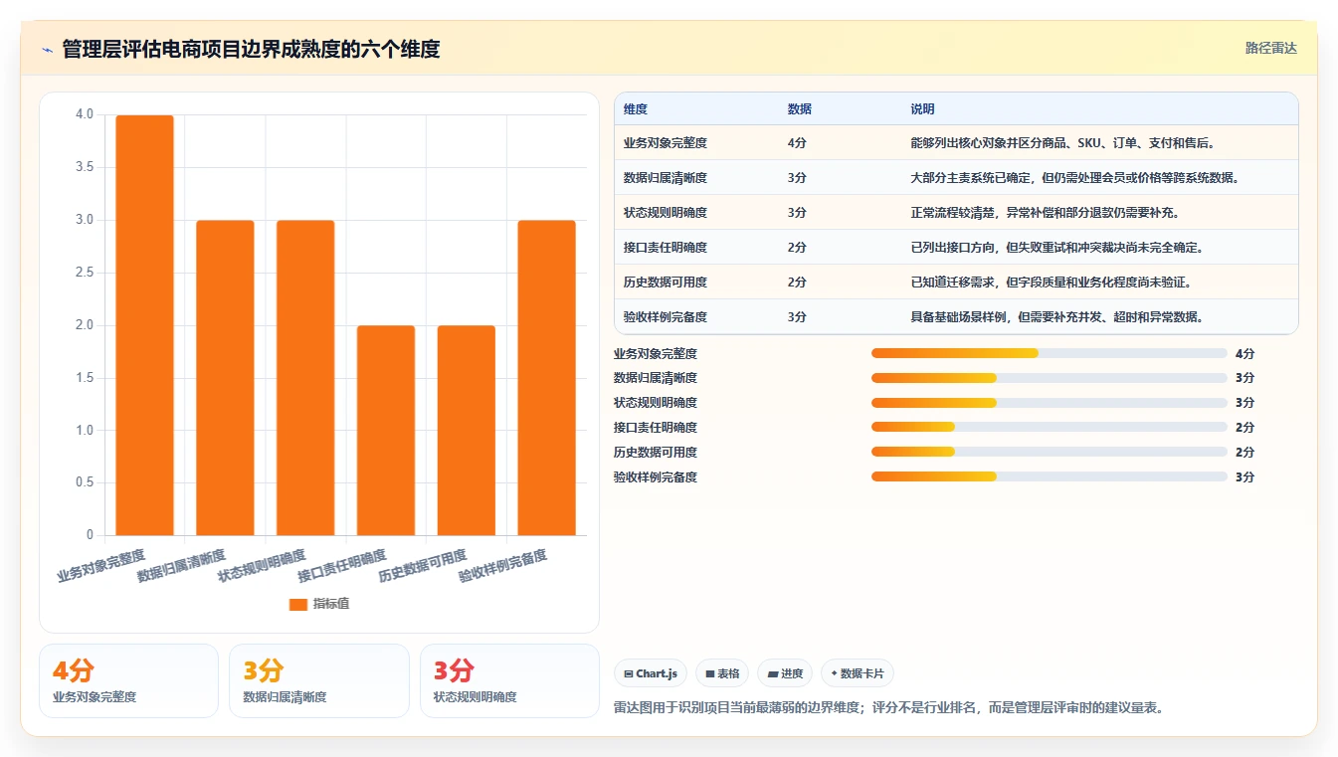
Task: Click x-axis label 验收样例完备度 under the chart
Action: pos(502,565)
